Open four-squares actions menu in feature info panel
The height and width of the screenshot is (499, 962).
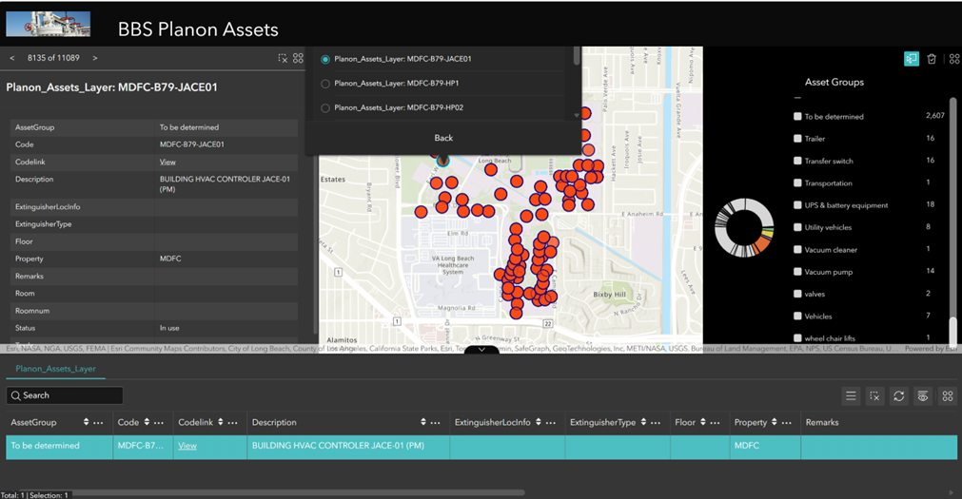pos(298,58)
